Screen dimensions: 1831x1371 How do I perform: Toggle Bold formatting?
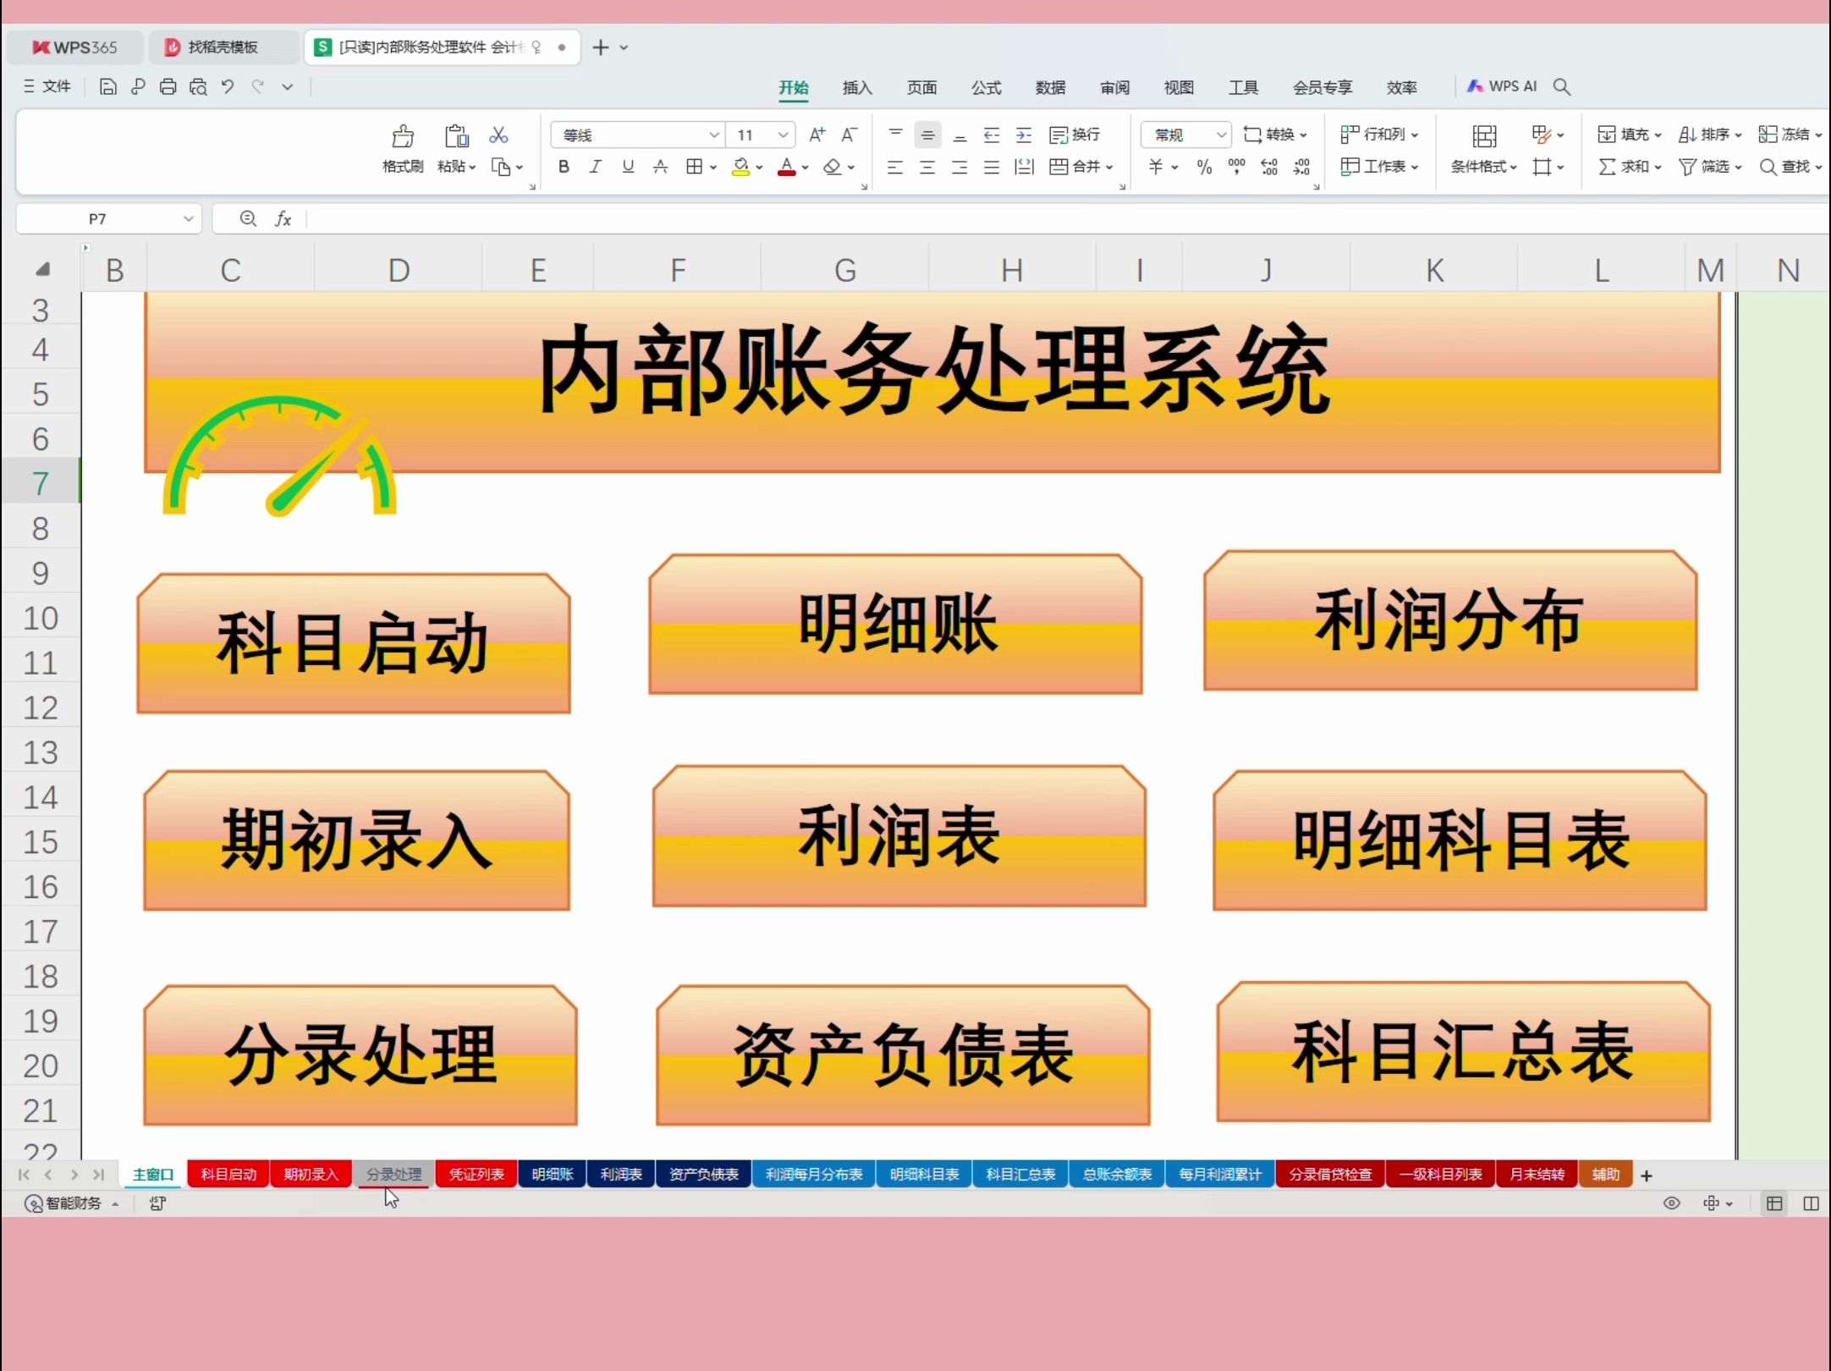coord(564,167)
